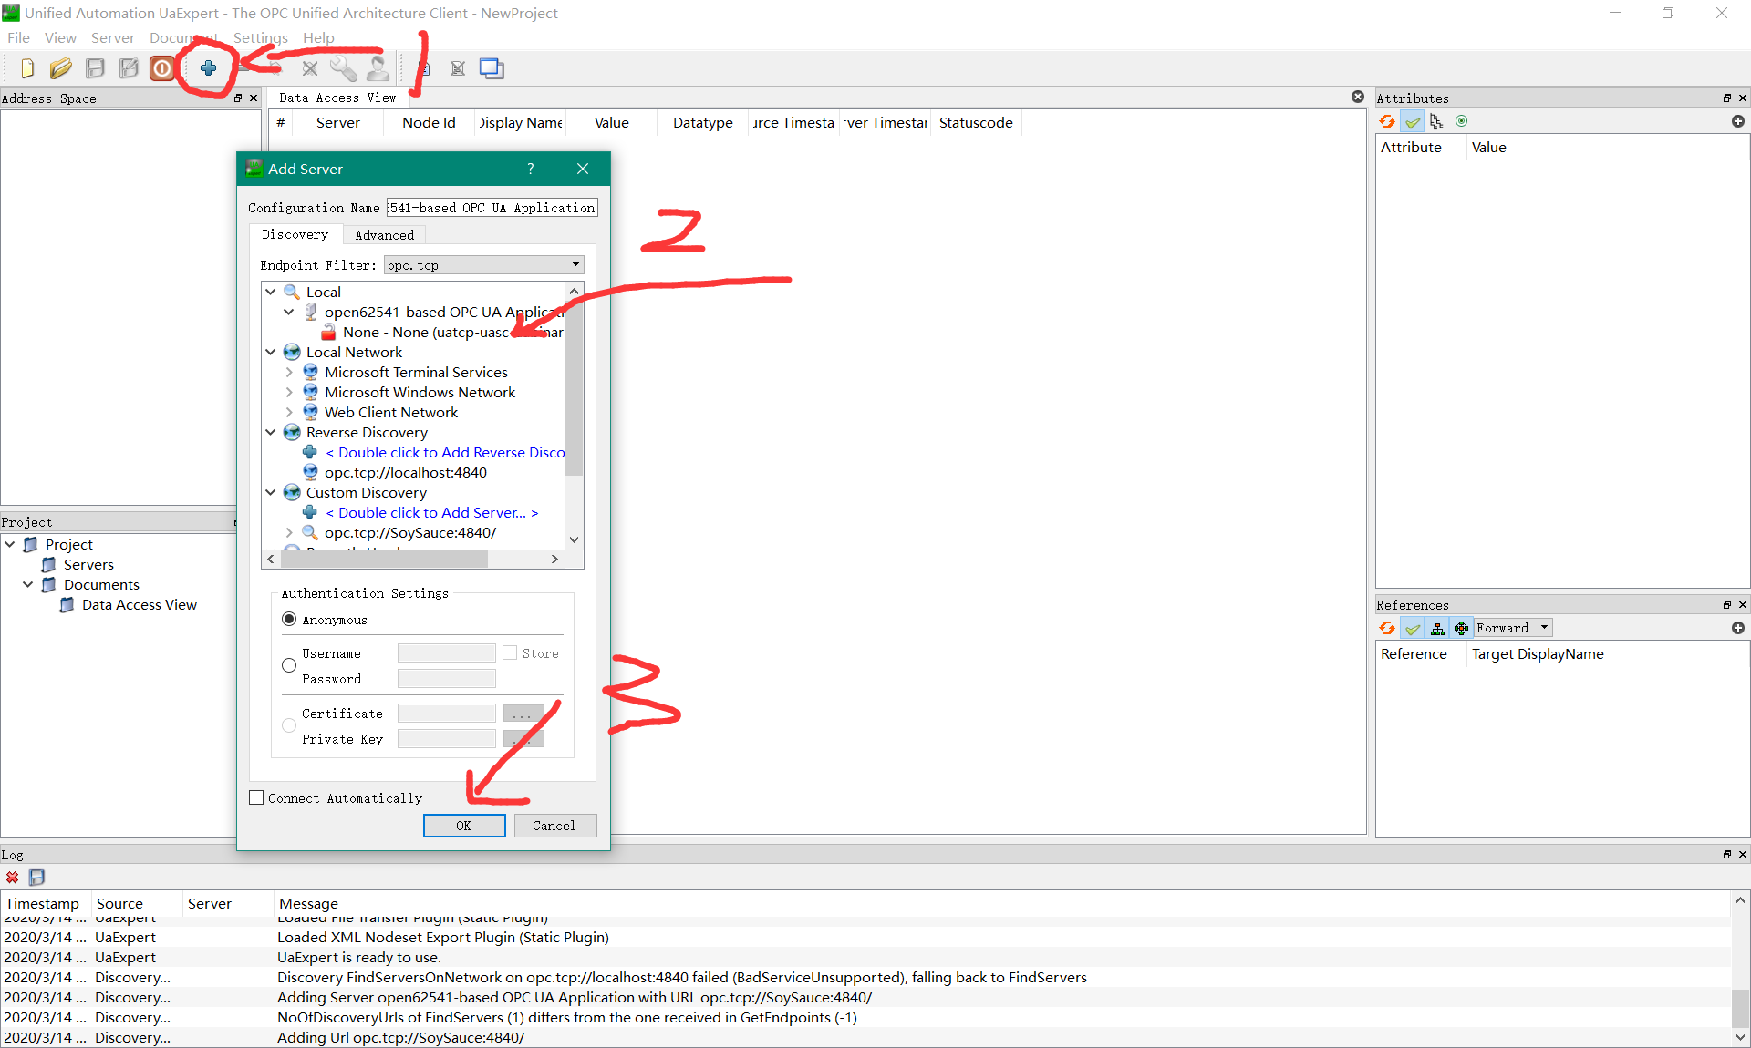Click the New Project document icon

click(26, 68)
